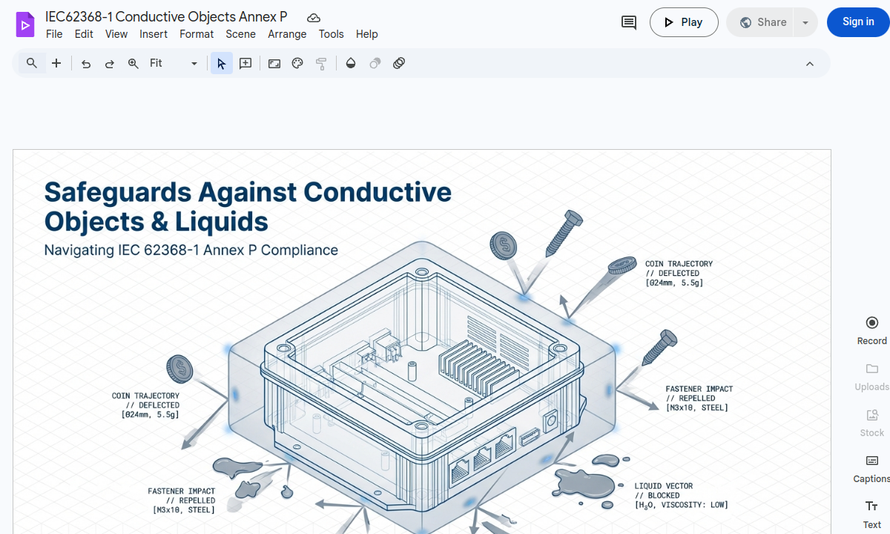The height and width of the screenshot is (534, 890).
Task: Click the zoom in magnifier icon
Action: [133, 63]
